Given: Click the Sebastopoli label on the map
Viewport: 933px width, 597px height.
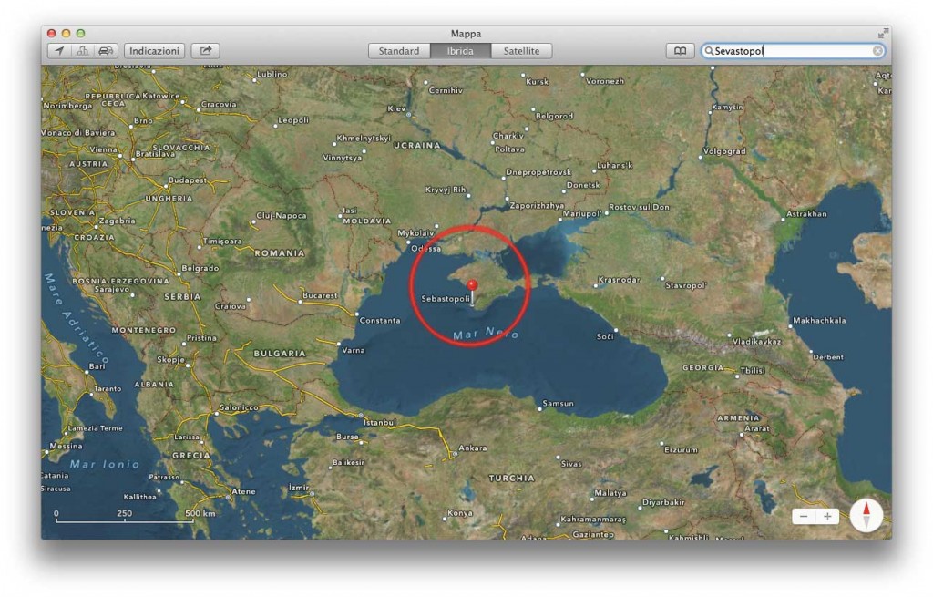Looking at the screenshot, I should [445, 299].
